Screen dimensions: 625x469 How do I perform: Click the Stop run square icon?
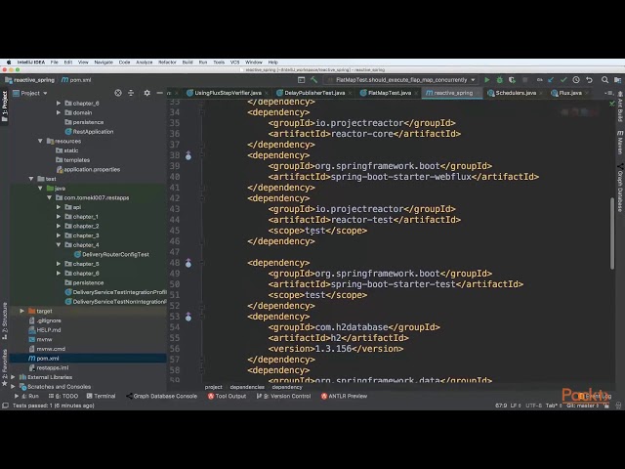pyautogui.click(x=525, y=80)
